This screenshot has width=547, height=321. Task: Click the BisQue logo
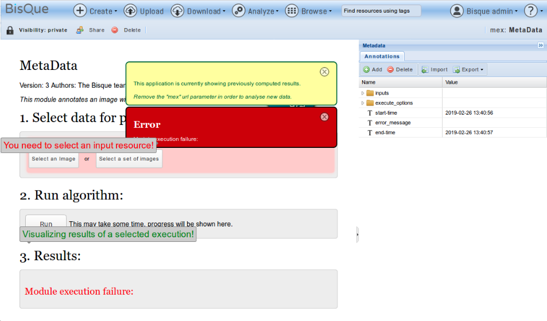[x=27, y=9]
